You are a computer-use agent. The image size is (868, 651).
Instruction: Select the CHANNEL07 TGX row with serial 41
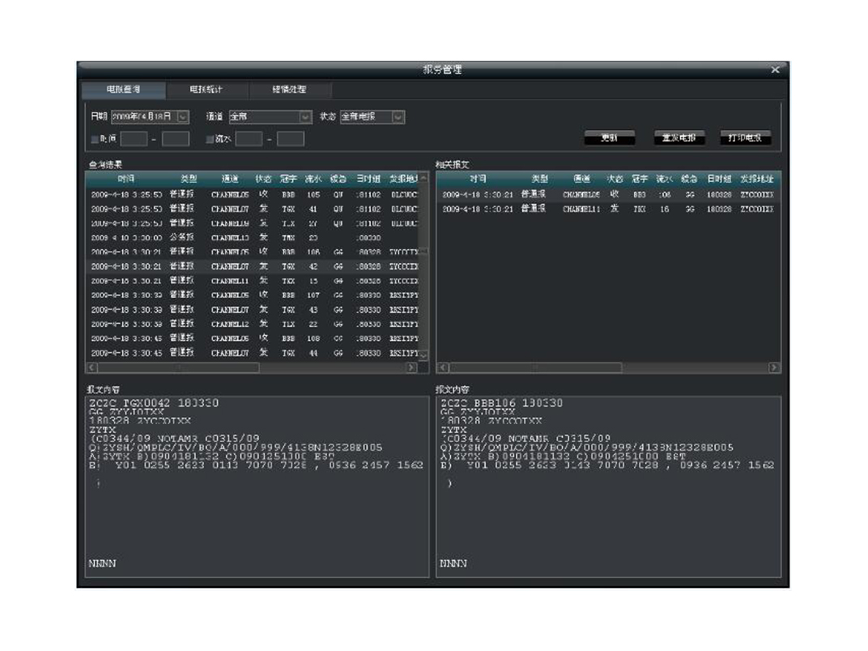(253, 209)
